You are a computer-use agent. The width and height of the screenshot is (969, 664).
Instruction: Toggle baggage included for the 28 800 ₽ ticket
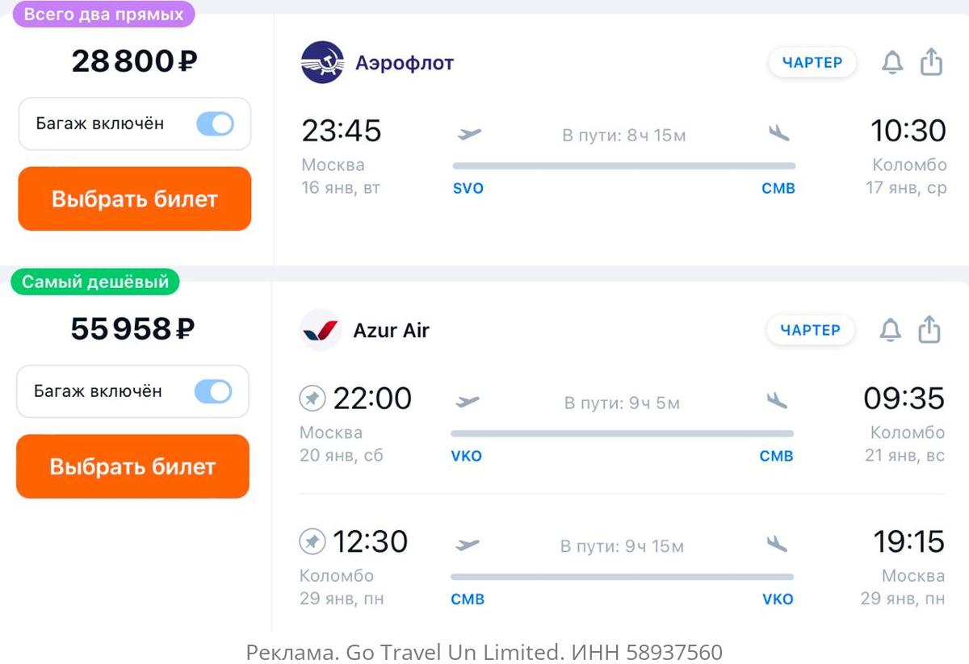tap(215, 123)
